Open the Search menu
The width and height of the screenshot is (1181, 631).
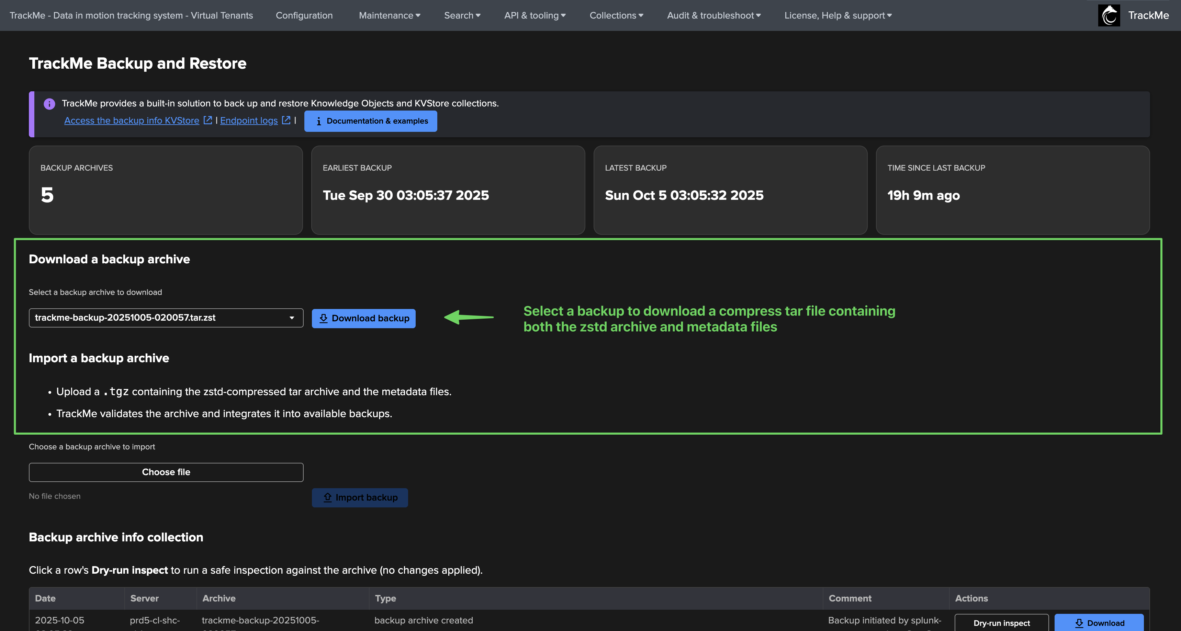[x=462, y=15]
